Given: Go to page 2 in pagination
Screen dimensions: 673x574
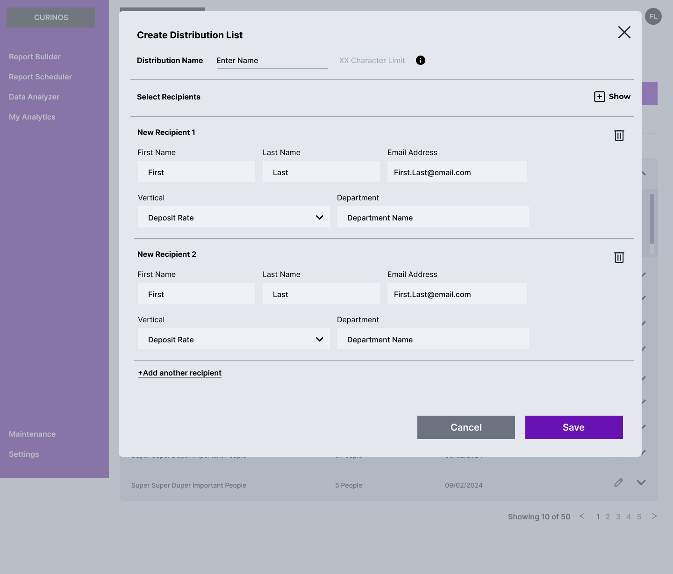Looking at the screenshot, I should tap(608, 517).
